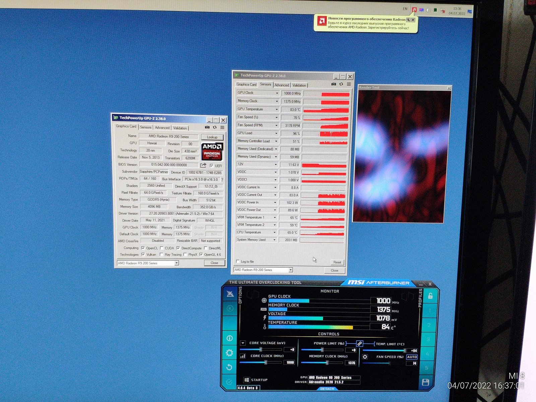Toggle the PhysX checkbox
The width and height of the screenshot is (536, 402).
point(185,255)
